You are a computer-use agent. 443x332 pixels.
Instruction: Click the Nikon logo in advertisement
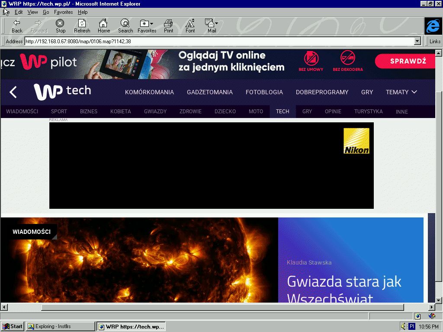pos(356,141)
